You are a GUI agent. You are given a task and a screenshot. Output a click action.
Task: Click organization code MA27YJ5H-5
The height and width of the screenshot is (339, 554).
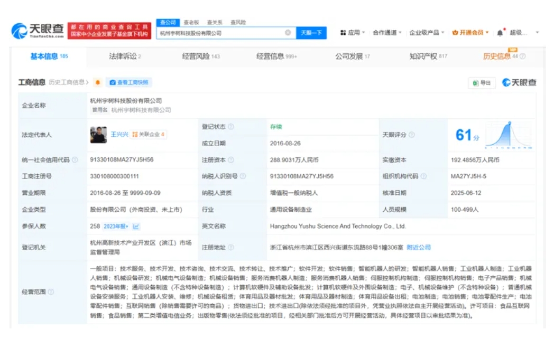tap(468, 176)
